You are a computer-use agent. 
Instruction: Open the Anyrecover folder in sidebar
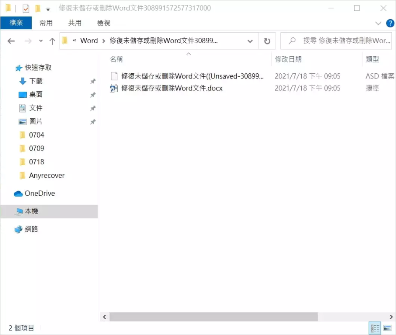[x=47, y=175]
